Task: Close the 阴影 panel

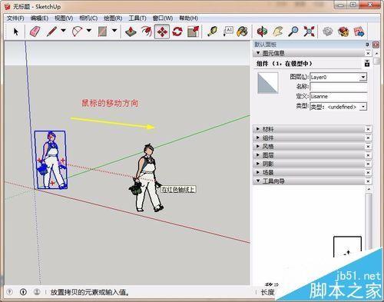Action: pyautogui.click(x=368, y=164)
